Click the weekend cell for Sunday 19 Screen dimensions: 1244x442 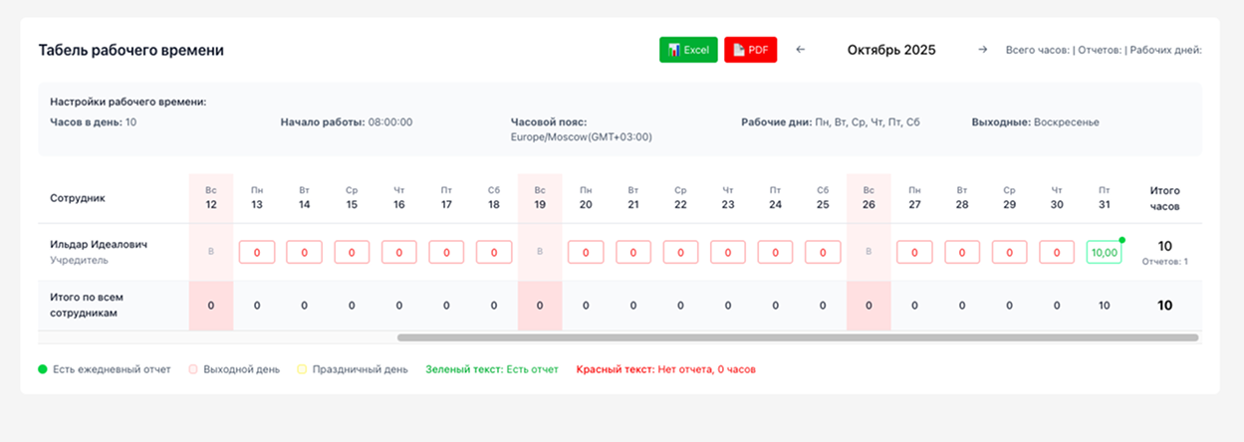[x=540, y=252]
